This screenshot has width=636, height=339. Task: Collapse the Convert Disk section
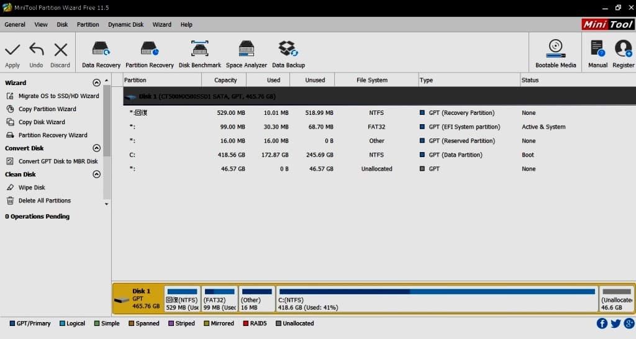click(x=96, y=148)
